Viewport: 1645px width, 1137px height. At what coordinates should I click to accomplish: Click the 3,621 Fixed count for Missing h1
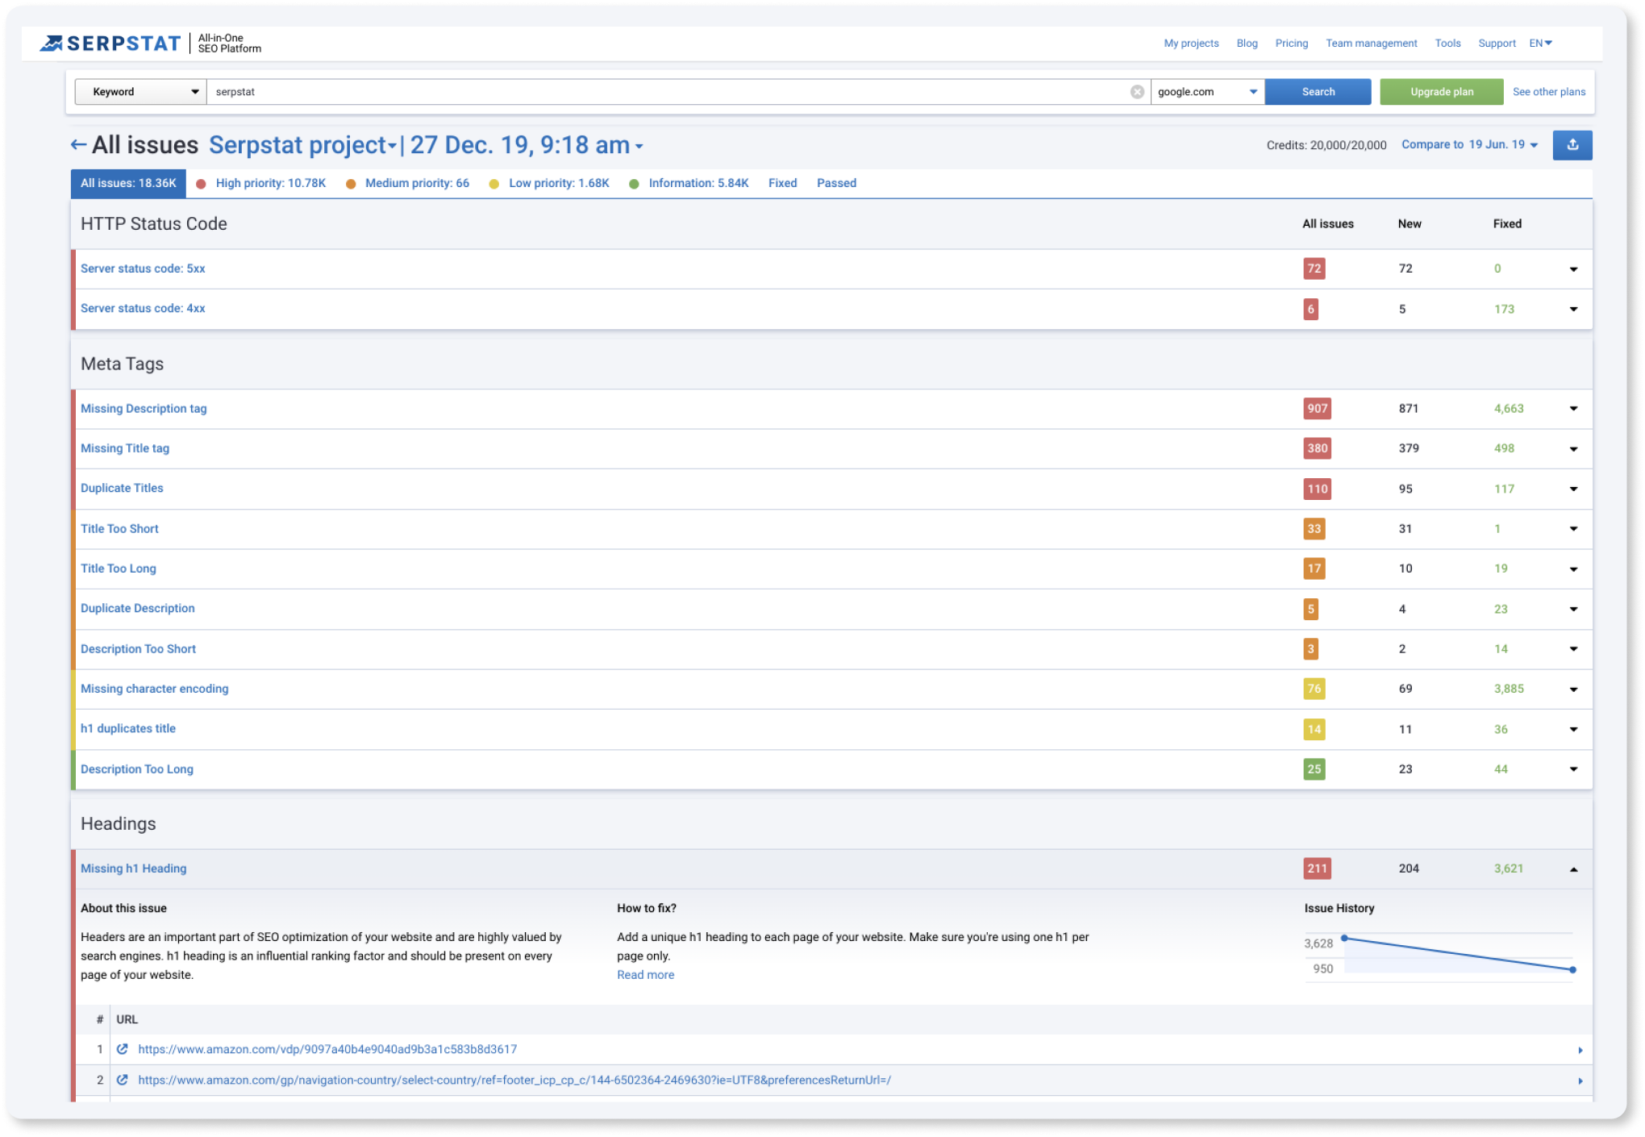pyautogui.click(x=1508, y=868)
